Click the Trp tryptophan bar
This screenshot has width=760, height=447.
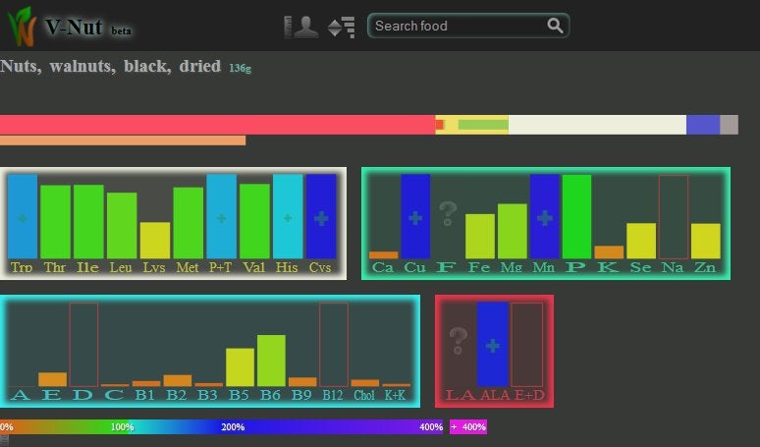(23, 216)
